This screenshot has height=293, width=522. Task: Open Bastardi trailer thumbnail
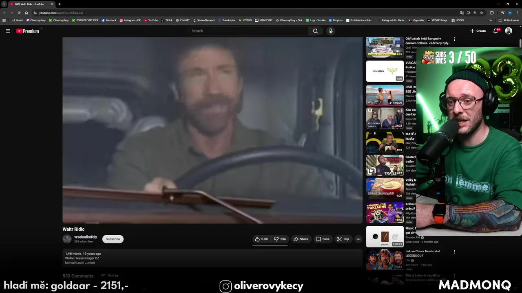pos(385,165)
